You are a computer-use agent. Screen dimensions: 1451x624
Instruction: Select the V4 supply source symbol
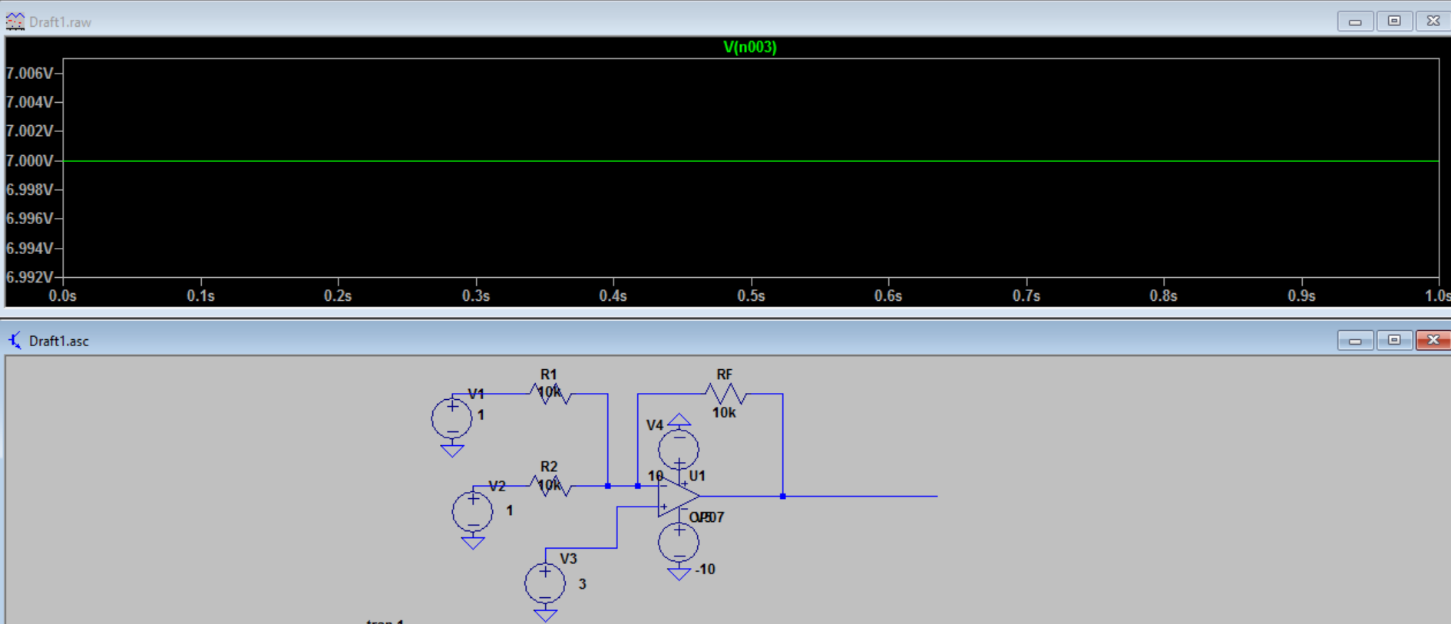679,449
